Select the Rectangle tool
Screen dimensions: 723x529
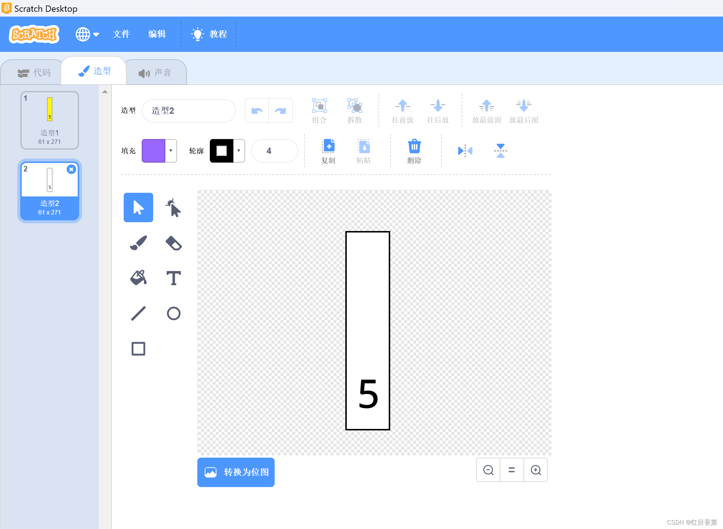click(x=138, y=349)
